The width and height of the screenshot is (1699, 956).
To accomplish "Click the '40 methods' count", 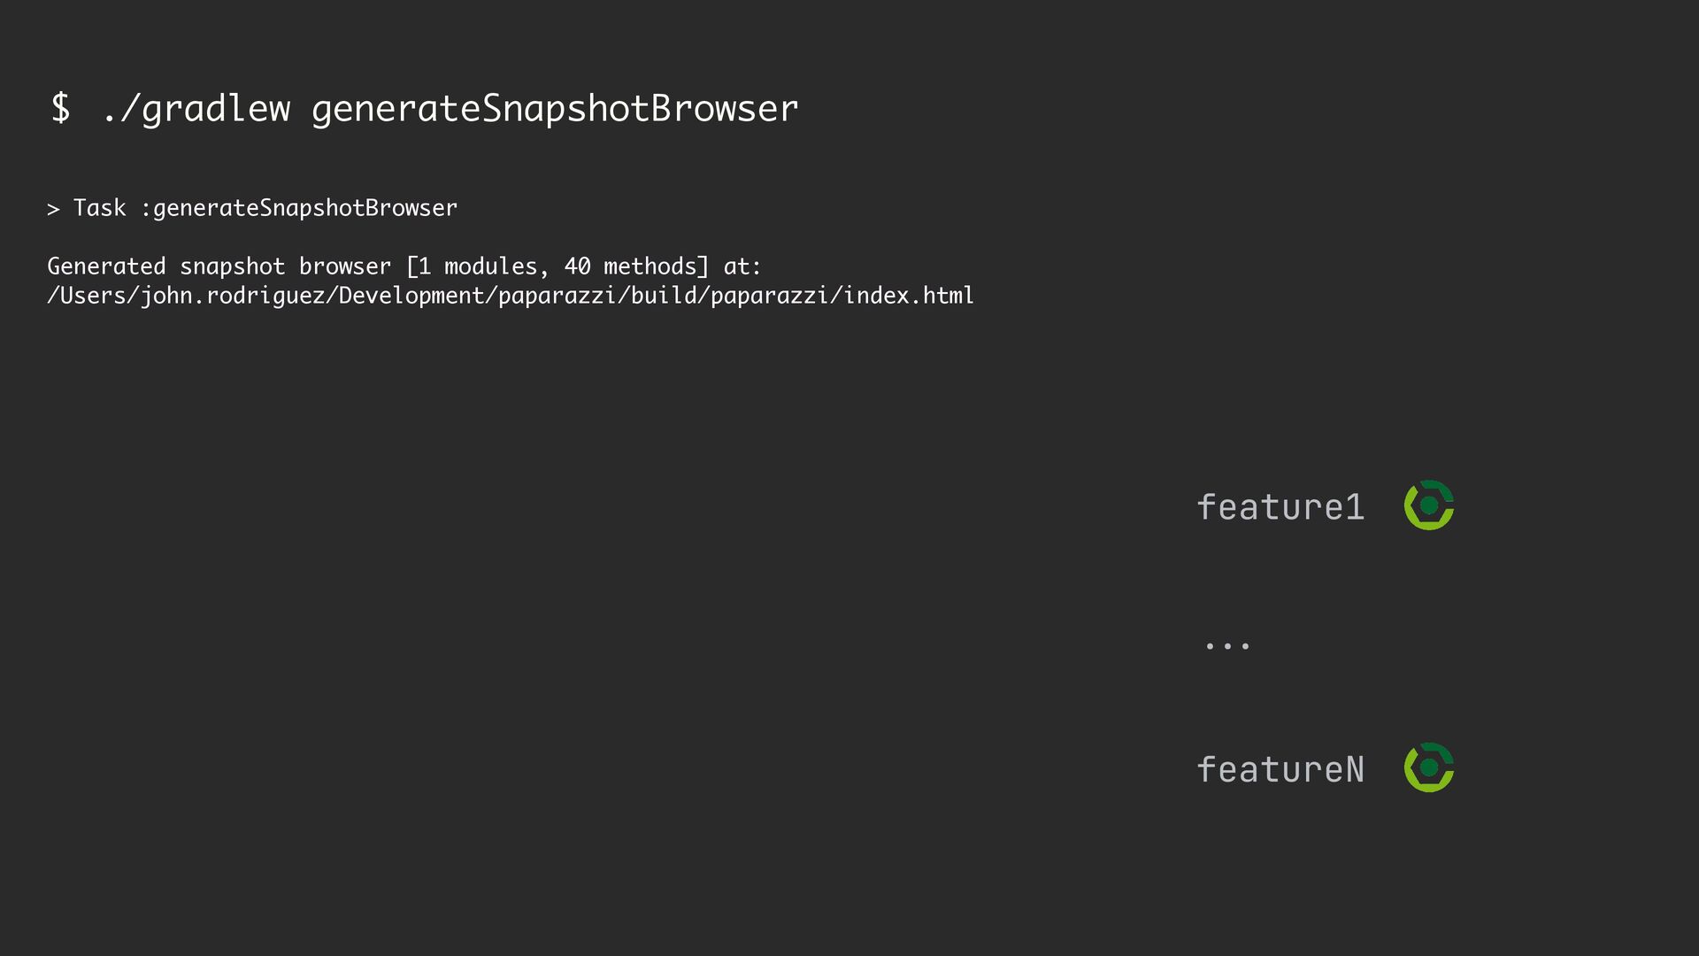I will (x=630, y=266).
